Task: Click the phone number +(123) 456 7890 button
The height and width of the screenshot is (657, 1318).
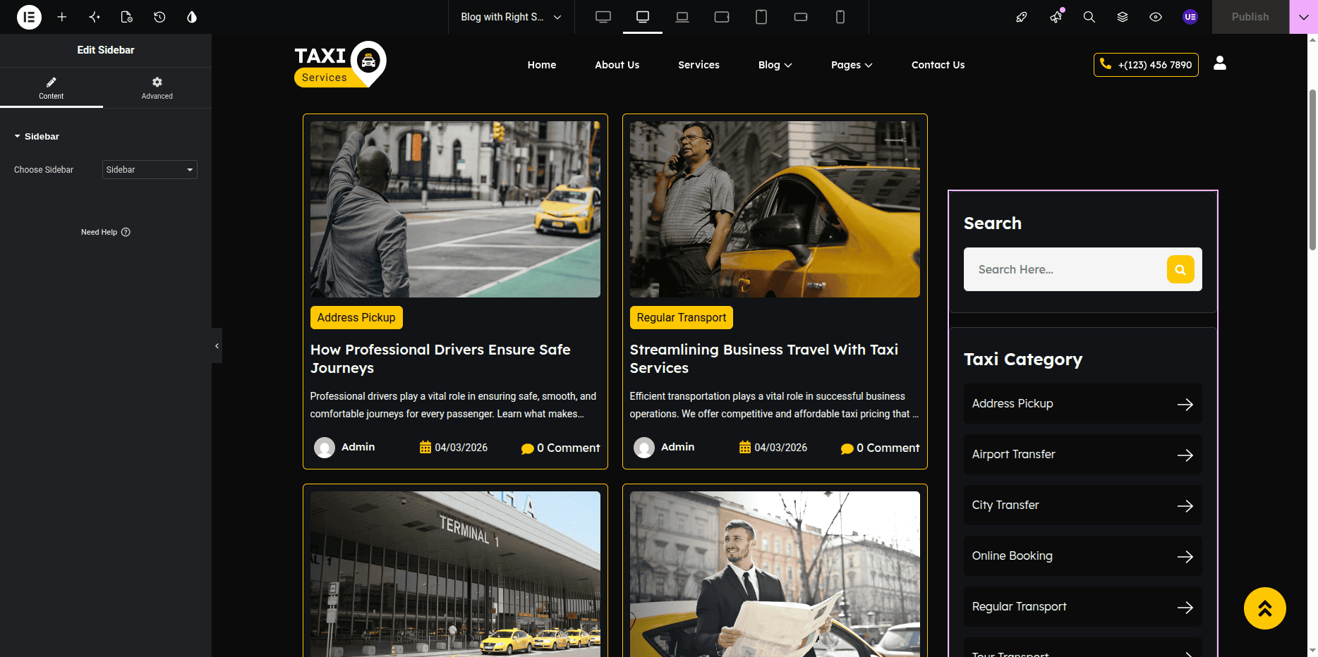Action: (1146, 65)
